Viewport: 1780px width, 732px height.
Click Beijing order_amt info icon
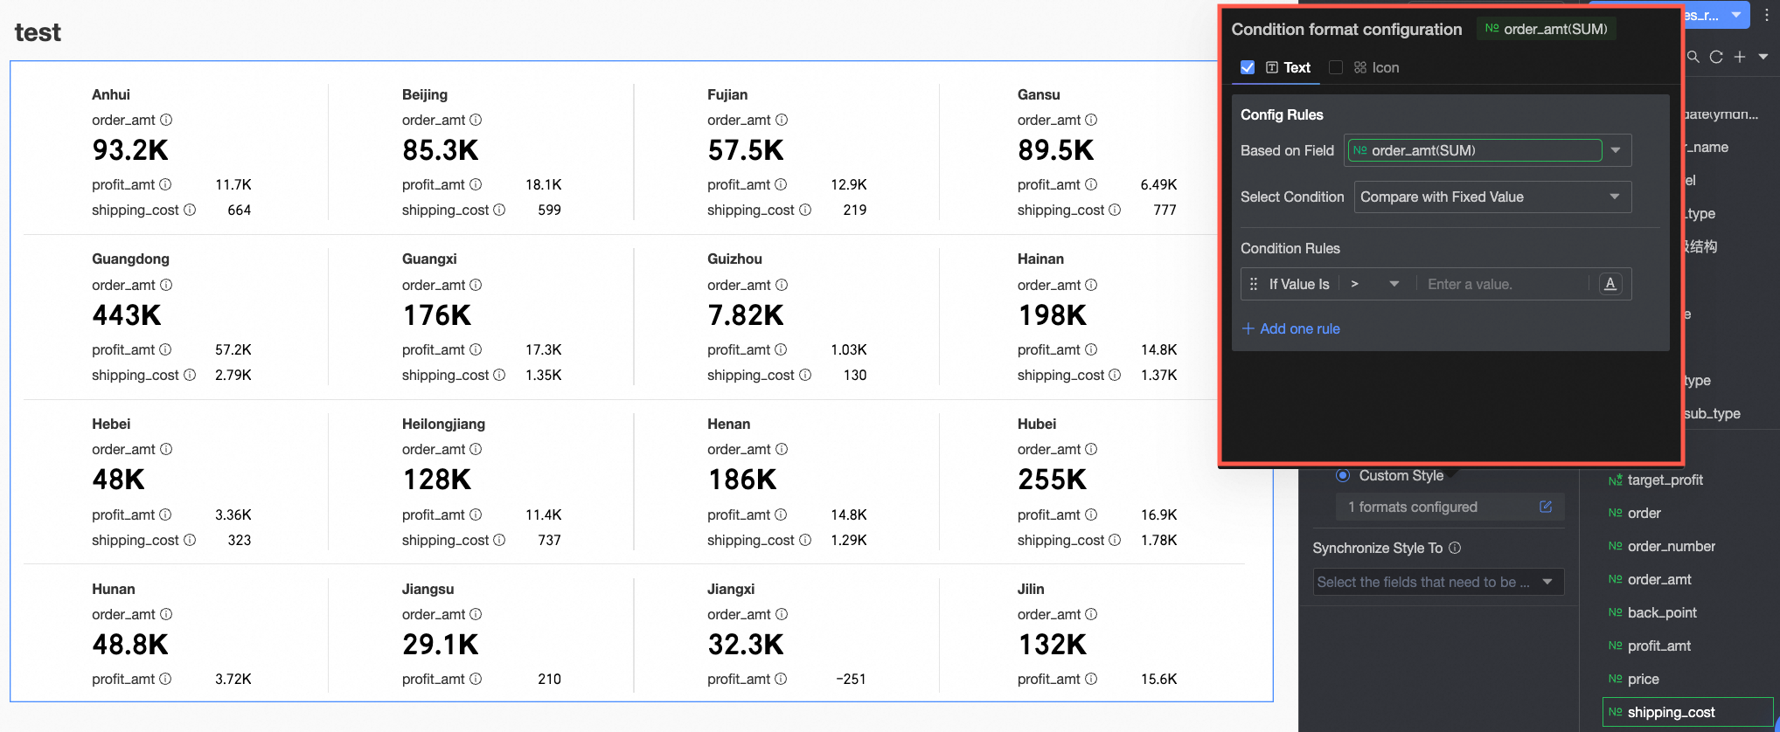[x=476, y=120]
